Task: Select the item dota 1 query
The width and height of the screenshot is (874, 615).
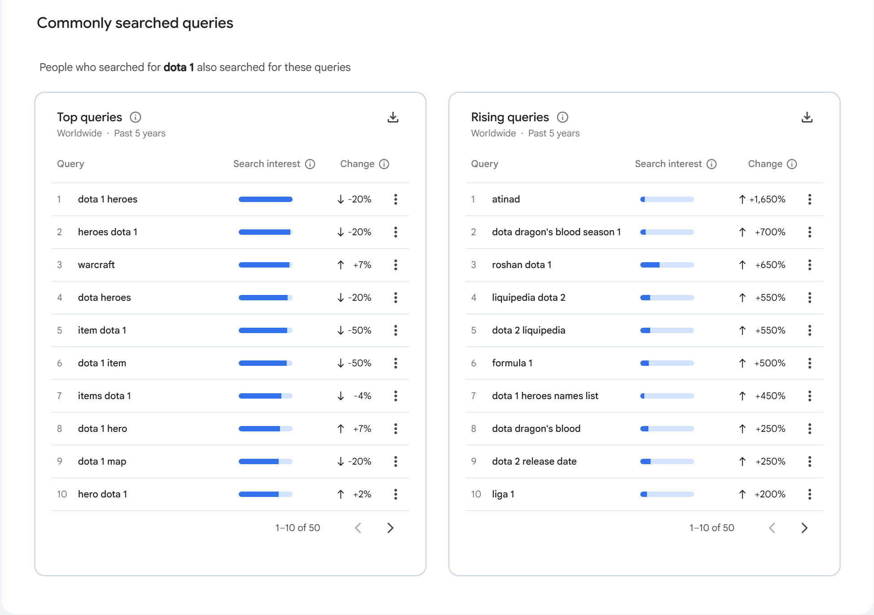Action: click(x=102, y=330)
